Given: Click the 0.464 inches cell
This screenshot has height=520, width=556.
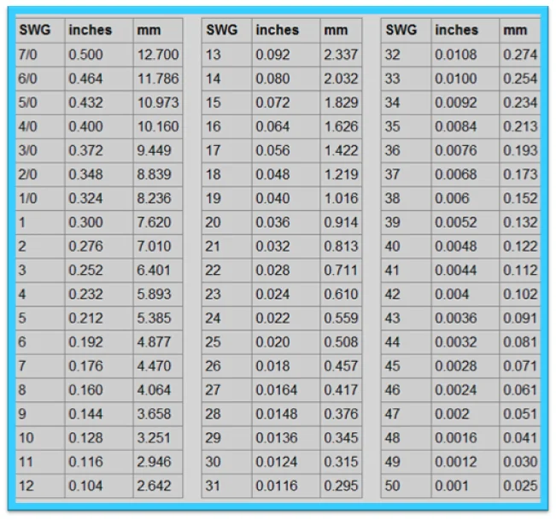Looking at the screenshot, I should [x=99, y=79].
